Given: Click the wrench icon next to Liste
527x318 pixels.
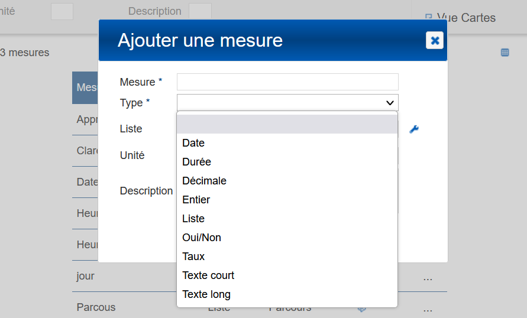Looking at the screenshot, I should (414, 129).
